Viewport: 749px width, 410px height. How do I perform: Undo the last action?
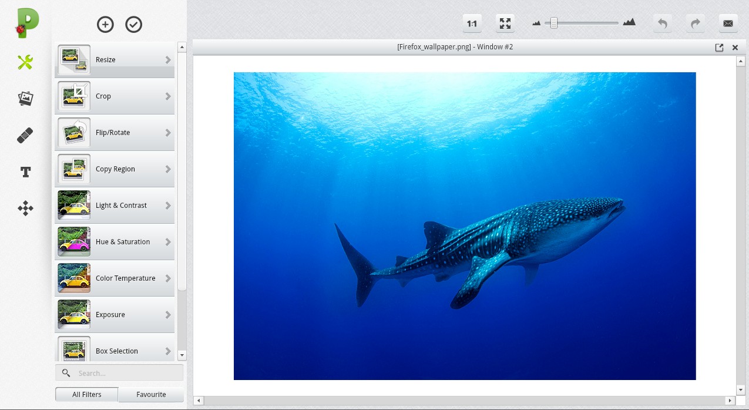(x=663, y=23)
